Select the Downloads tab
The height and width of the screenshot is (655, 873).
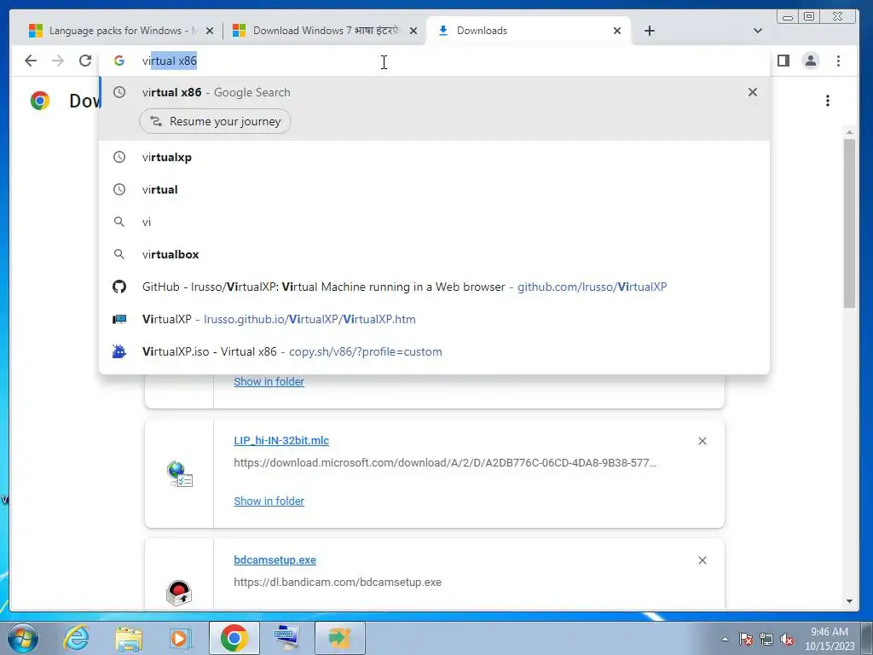(x=528, y=31)
